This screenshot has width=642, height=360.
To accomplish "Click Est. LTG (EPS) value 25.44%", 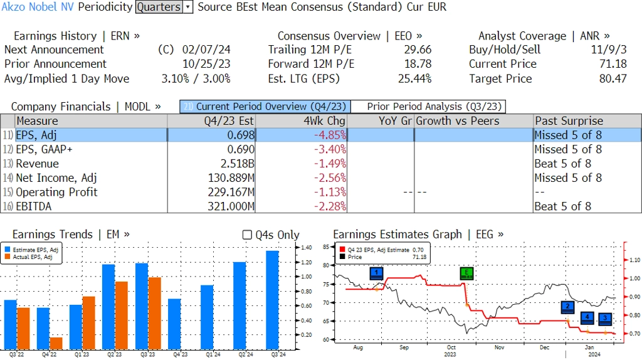I will 415,78.
